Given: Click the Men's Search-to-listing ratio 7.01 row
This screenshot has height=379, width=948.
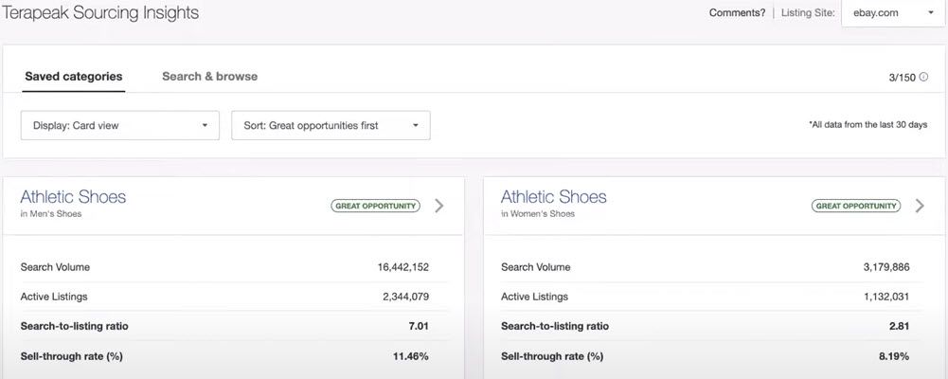Looking at the screenshot, I should [x=224, y=326].
